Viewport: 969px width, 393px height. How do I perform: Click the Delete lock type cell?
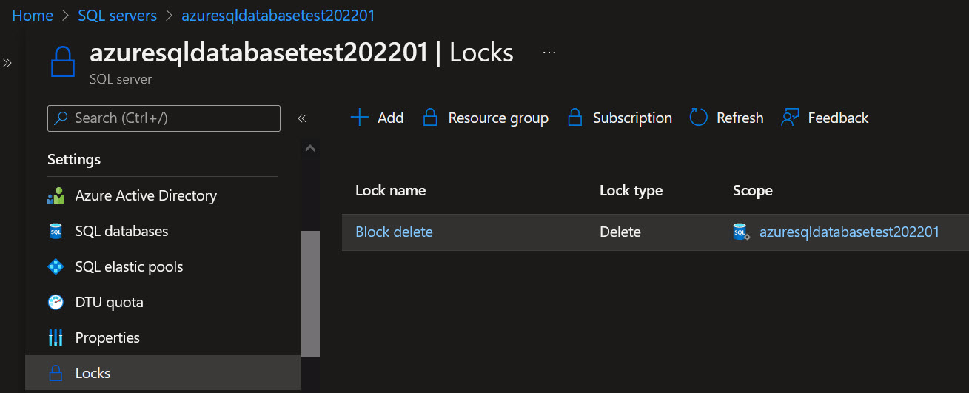point(620,232)
